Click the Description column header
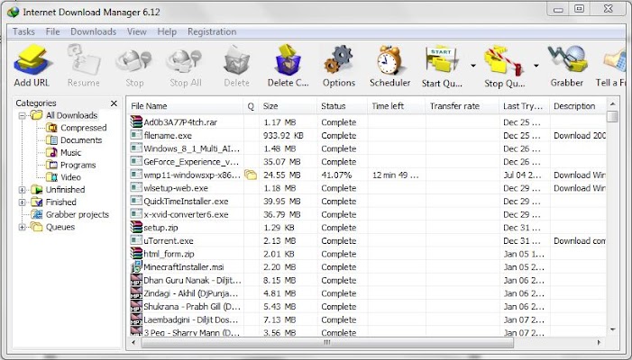The image size is (632, 360). pos(578,106)
